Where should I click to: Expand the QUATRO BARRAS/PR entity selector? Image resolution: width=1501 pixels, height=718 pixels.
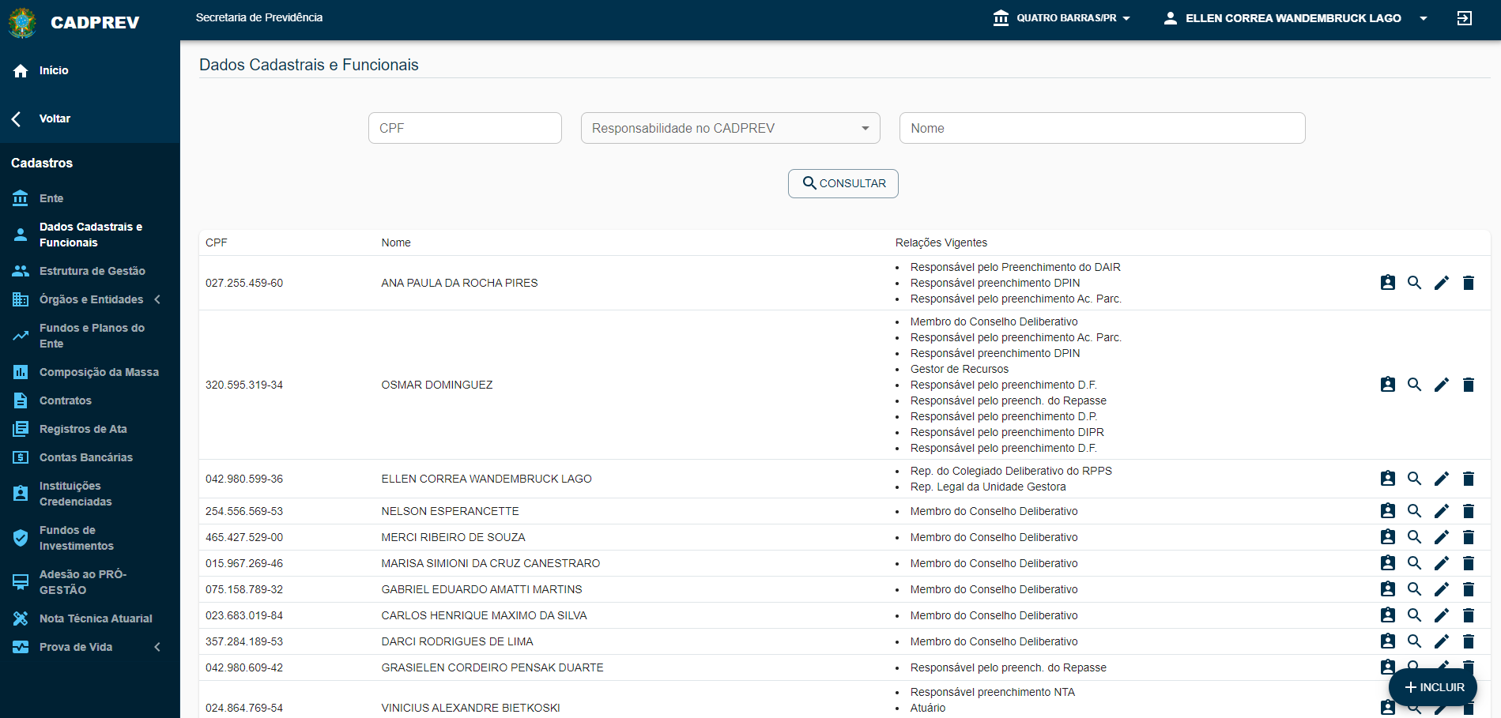click(x=1062, y=18)
